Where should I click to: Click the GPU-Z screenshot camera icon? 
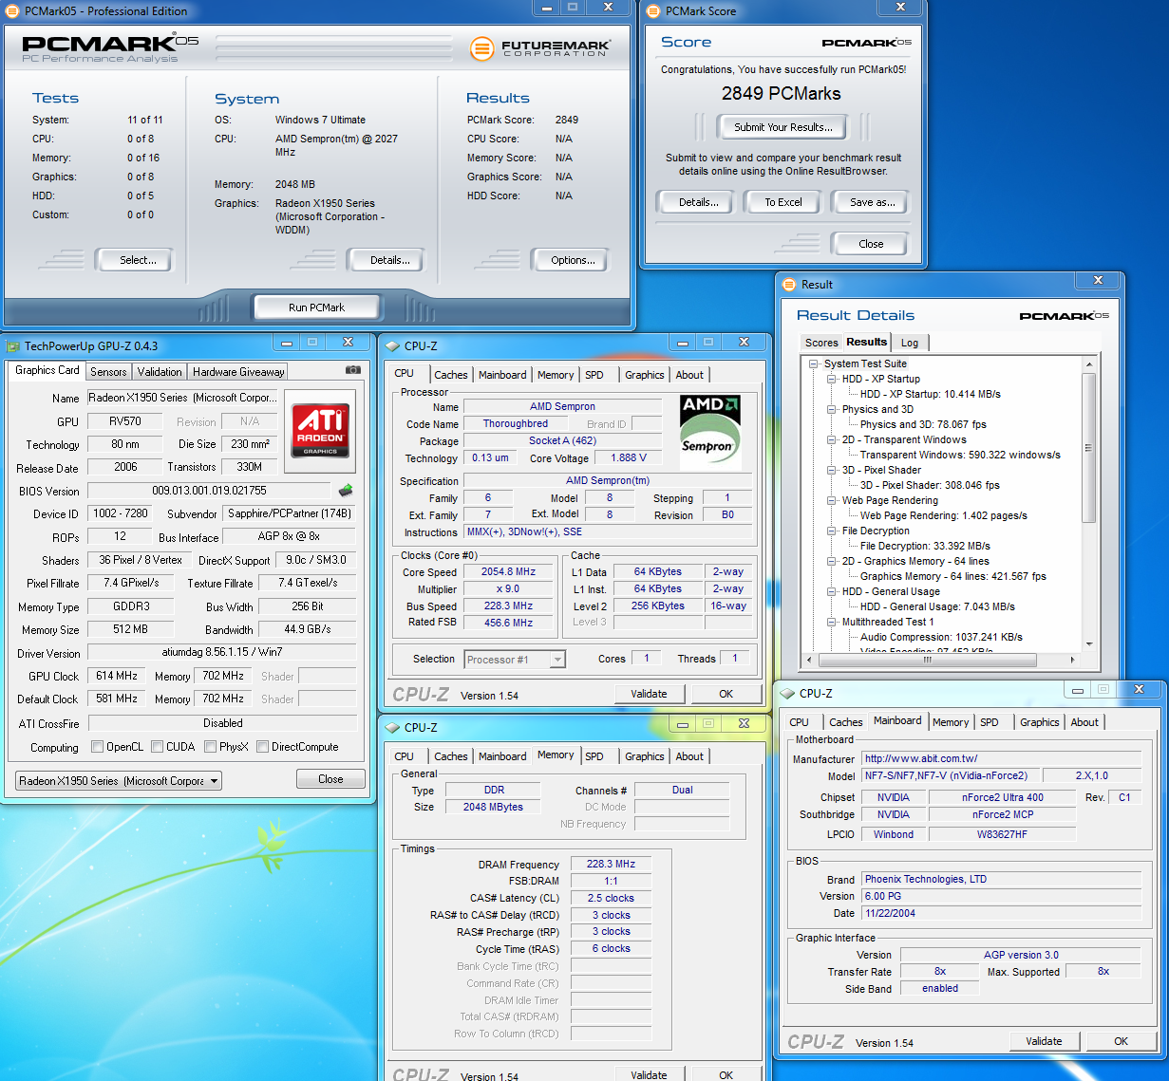(x=352, y=370)
